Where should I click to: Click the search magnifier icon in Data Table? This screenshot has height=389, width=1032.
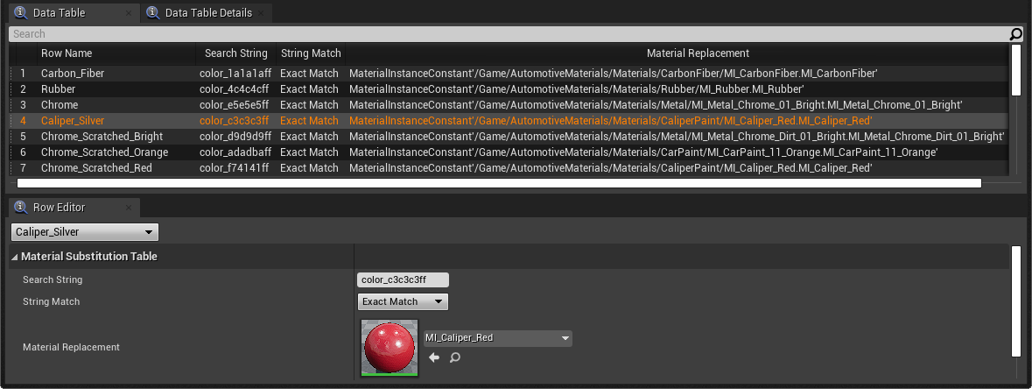(1016, 34)
